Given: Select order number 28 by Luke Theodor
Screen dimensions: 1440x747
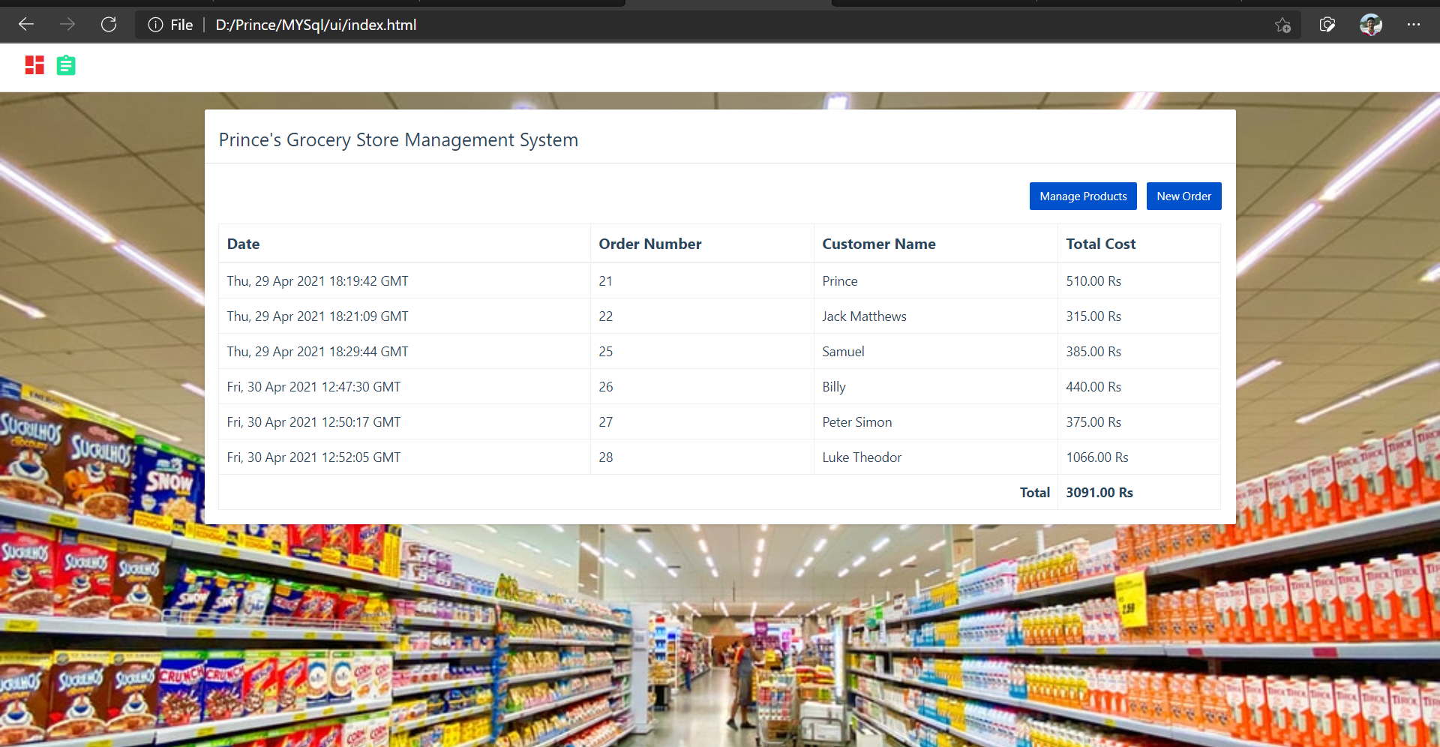Looking at the screenshot, I should [719, 457].
